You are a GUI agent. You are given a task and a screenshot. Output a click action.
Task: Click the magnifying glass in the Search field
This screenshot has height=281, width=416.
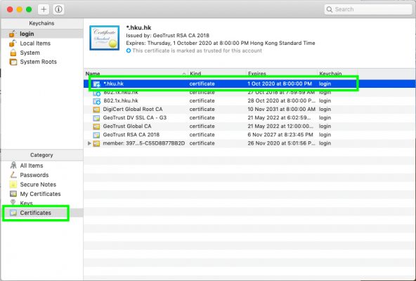coord(330,10)
